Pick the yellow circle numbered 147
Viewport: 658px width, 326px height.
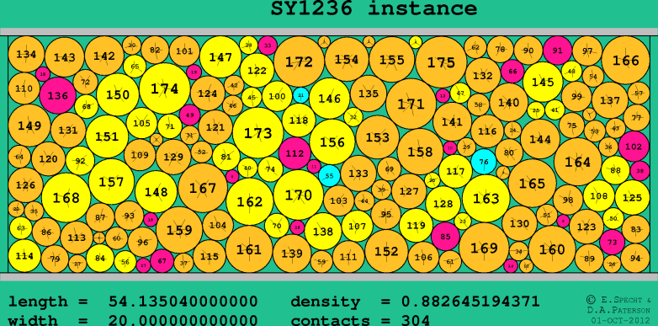click(220, 57)
